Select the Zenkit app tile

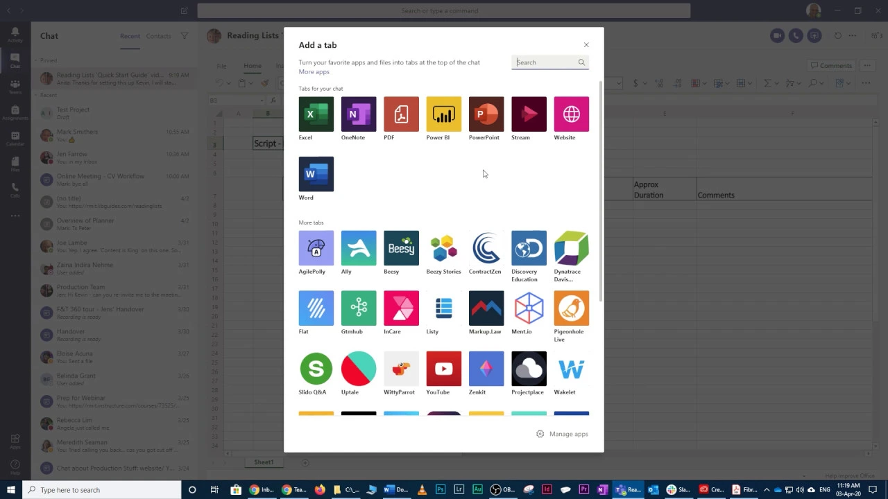tap(486, 369)
